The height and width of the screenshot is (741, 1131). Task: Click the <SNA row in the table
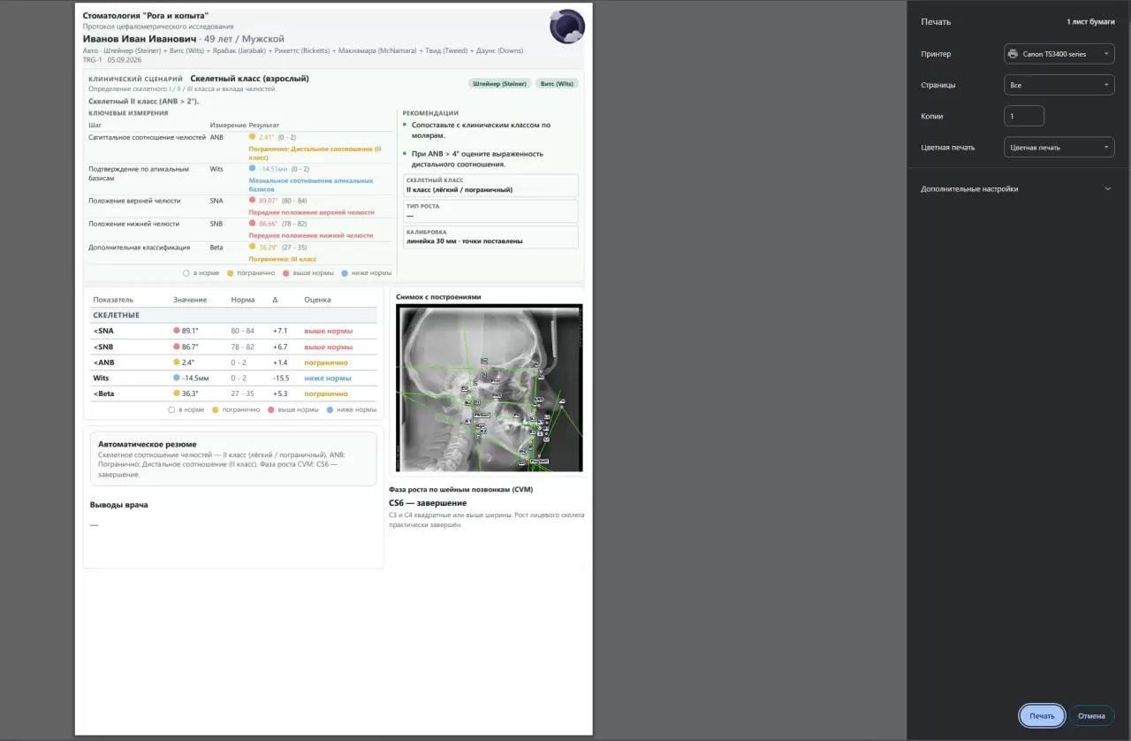(x=234, y=331)
